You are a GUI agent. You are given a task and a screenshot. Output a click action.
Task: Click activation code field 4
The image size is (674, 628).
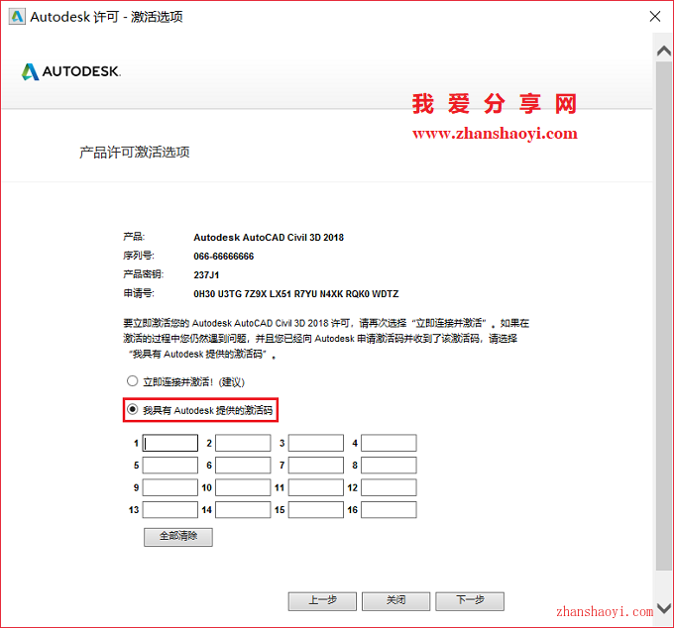point(389,443)
